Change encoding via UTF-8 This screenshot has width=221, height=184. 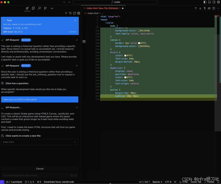coord(168,182)
